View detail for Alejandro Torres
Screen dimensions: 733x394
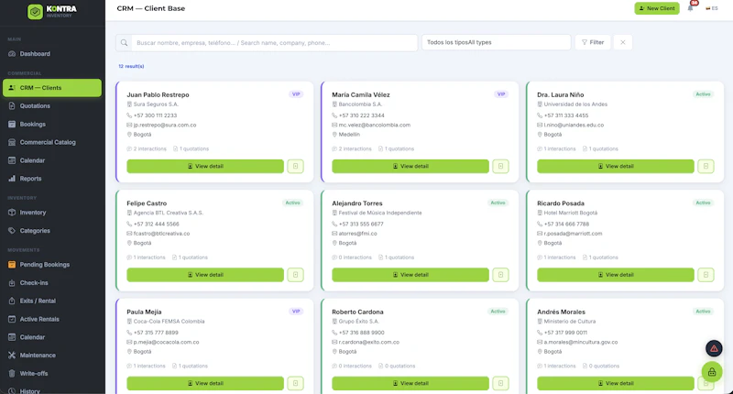click(x=410, y=275)
